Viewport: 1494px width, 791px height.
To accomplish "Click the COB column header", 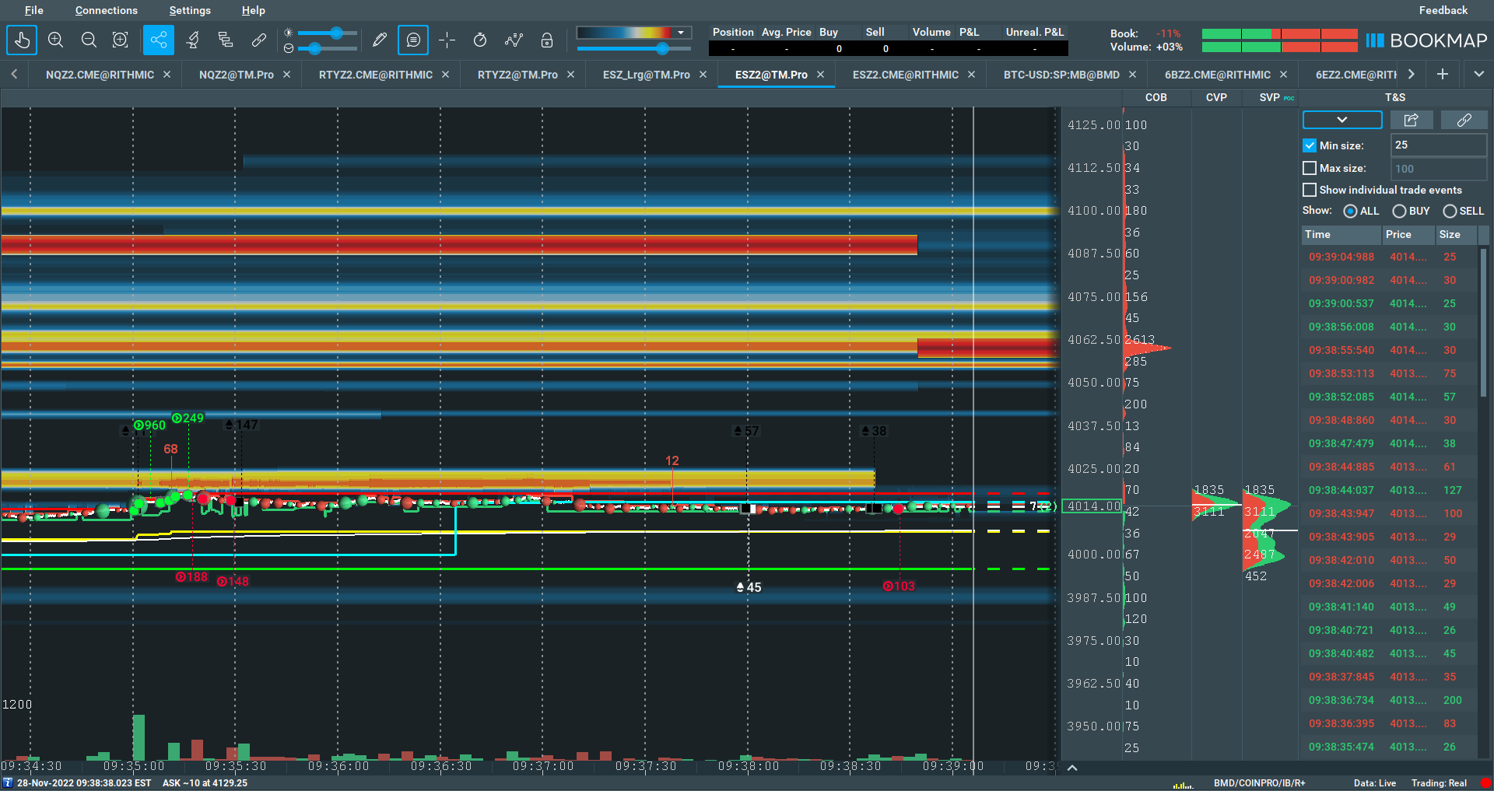I will click(x=1156, y=97).
